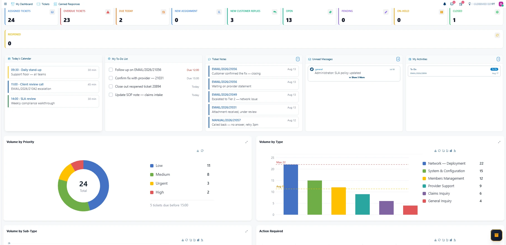Restore the Volume by Type chart
The height and width of the screenshot is (245, 506).
point(439,151)
